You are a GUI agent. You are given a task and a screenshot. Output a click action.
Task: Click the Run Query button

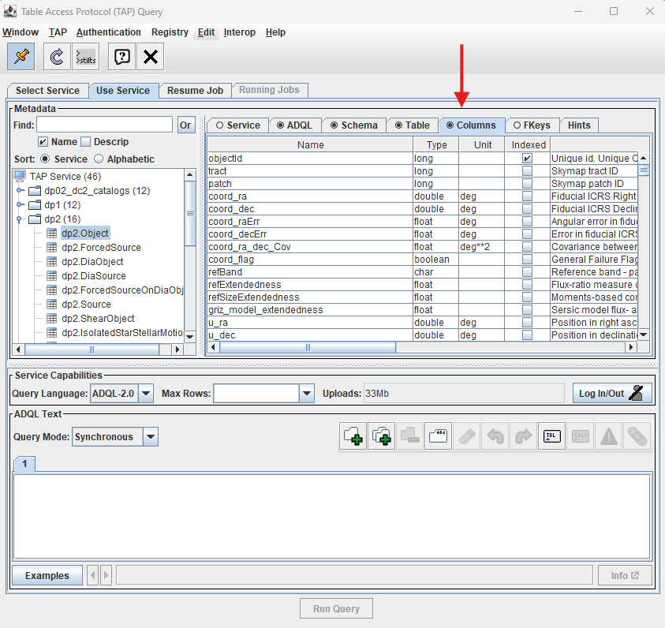click(336, 608)
